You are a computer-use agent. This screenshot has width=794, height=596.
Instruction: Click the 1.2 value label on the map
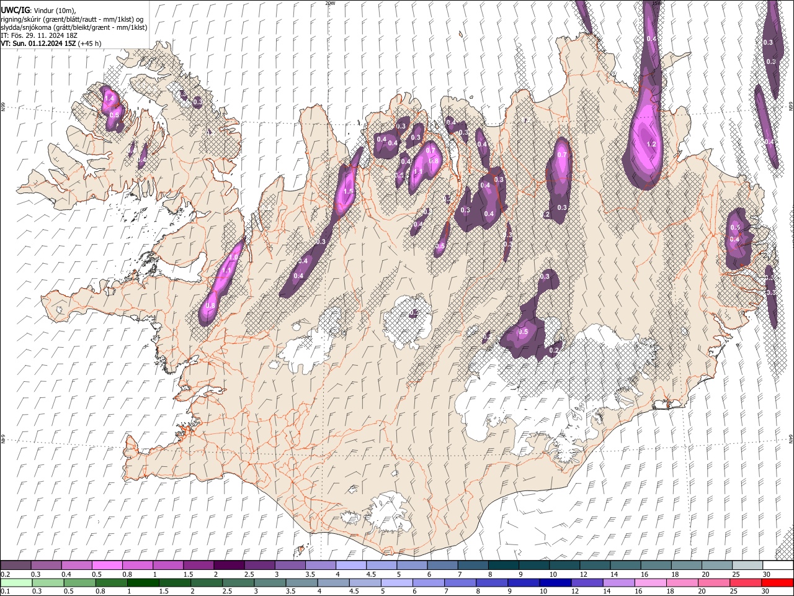pos(651,144)
